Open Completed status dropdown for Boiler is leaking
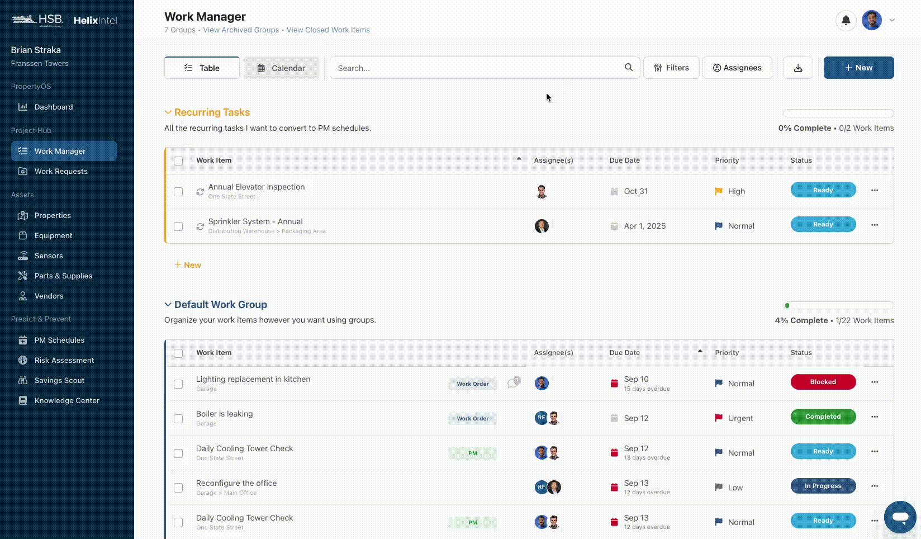This screenshot has width=921, height=539. point(823,417)
